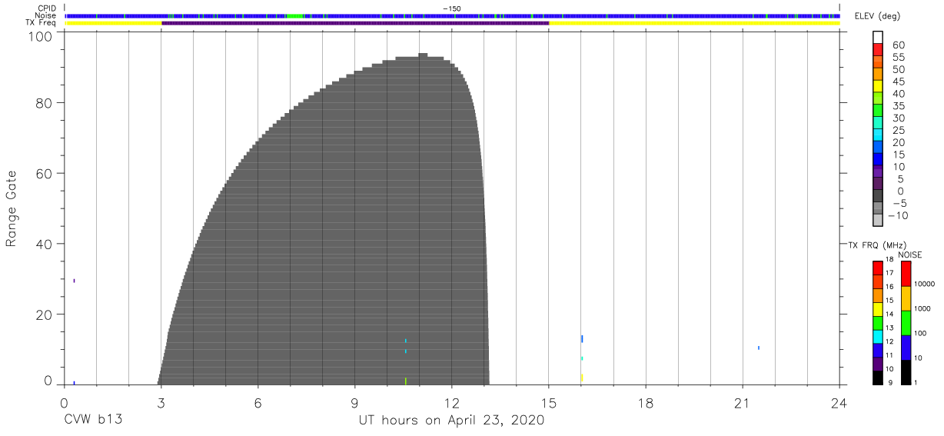The image size is (944, 436).
Task: Click the Range Gate y-axis title
Action: 12,209
